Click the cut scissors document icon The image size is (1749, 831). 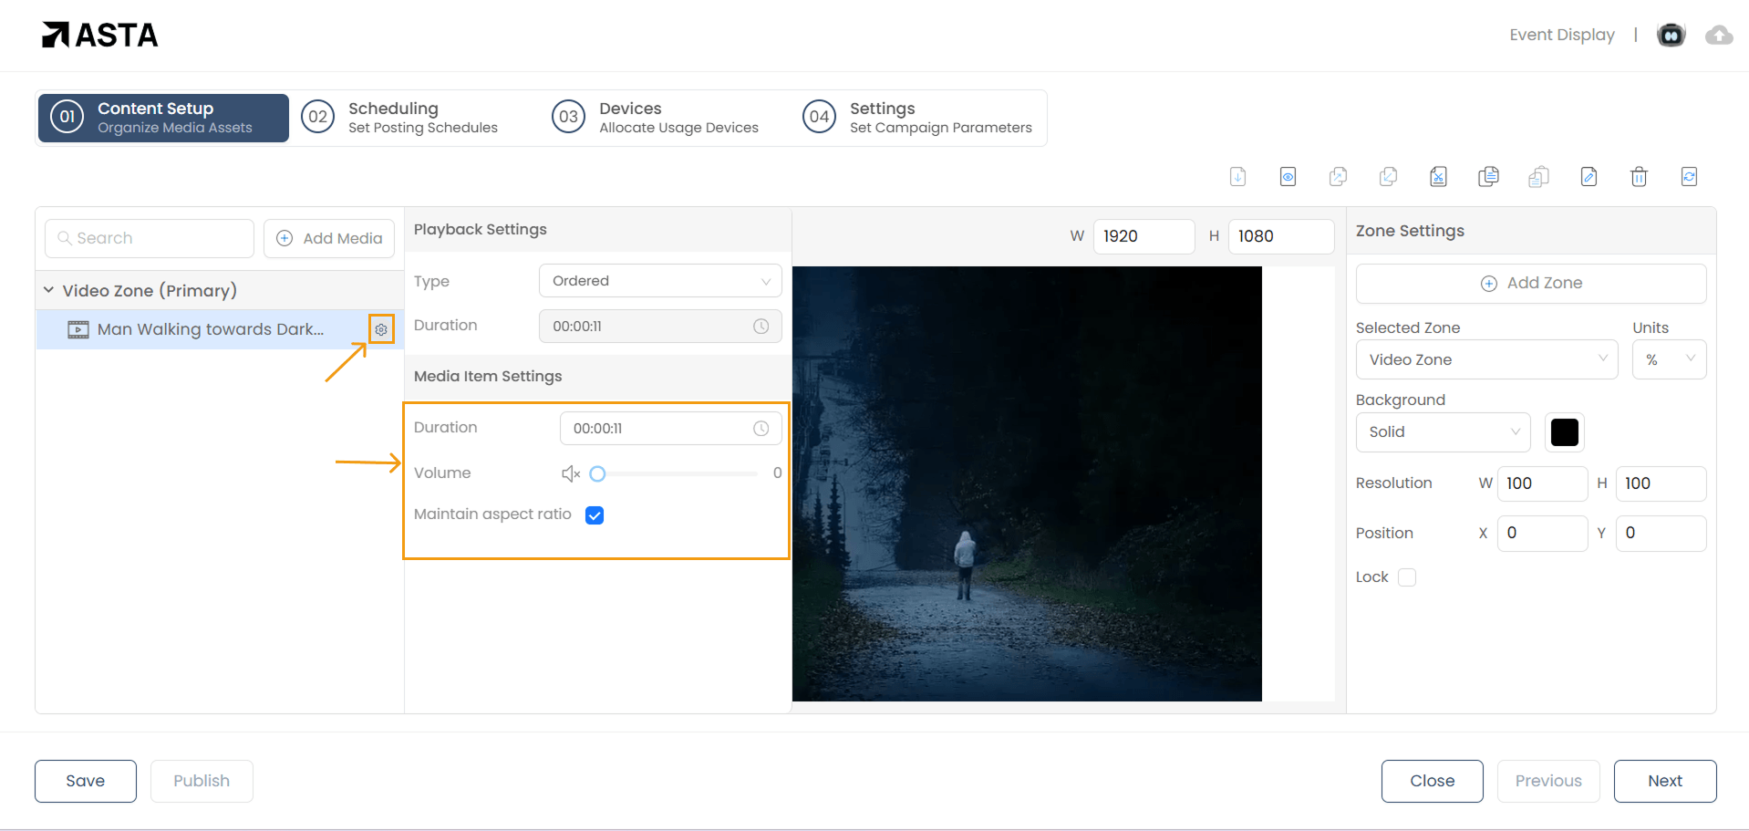coord(1438,177)
